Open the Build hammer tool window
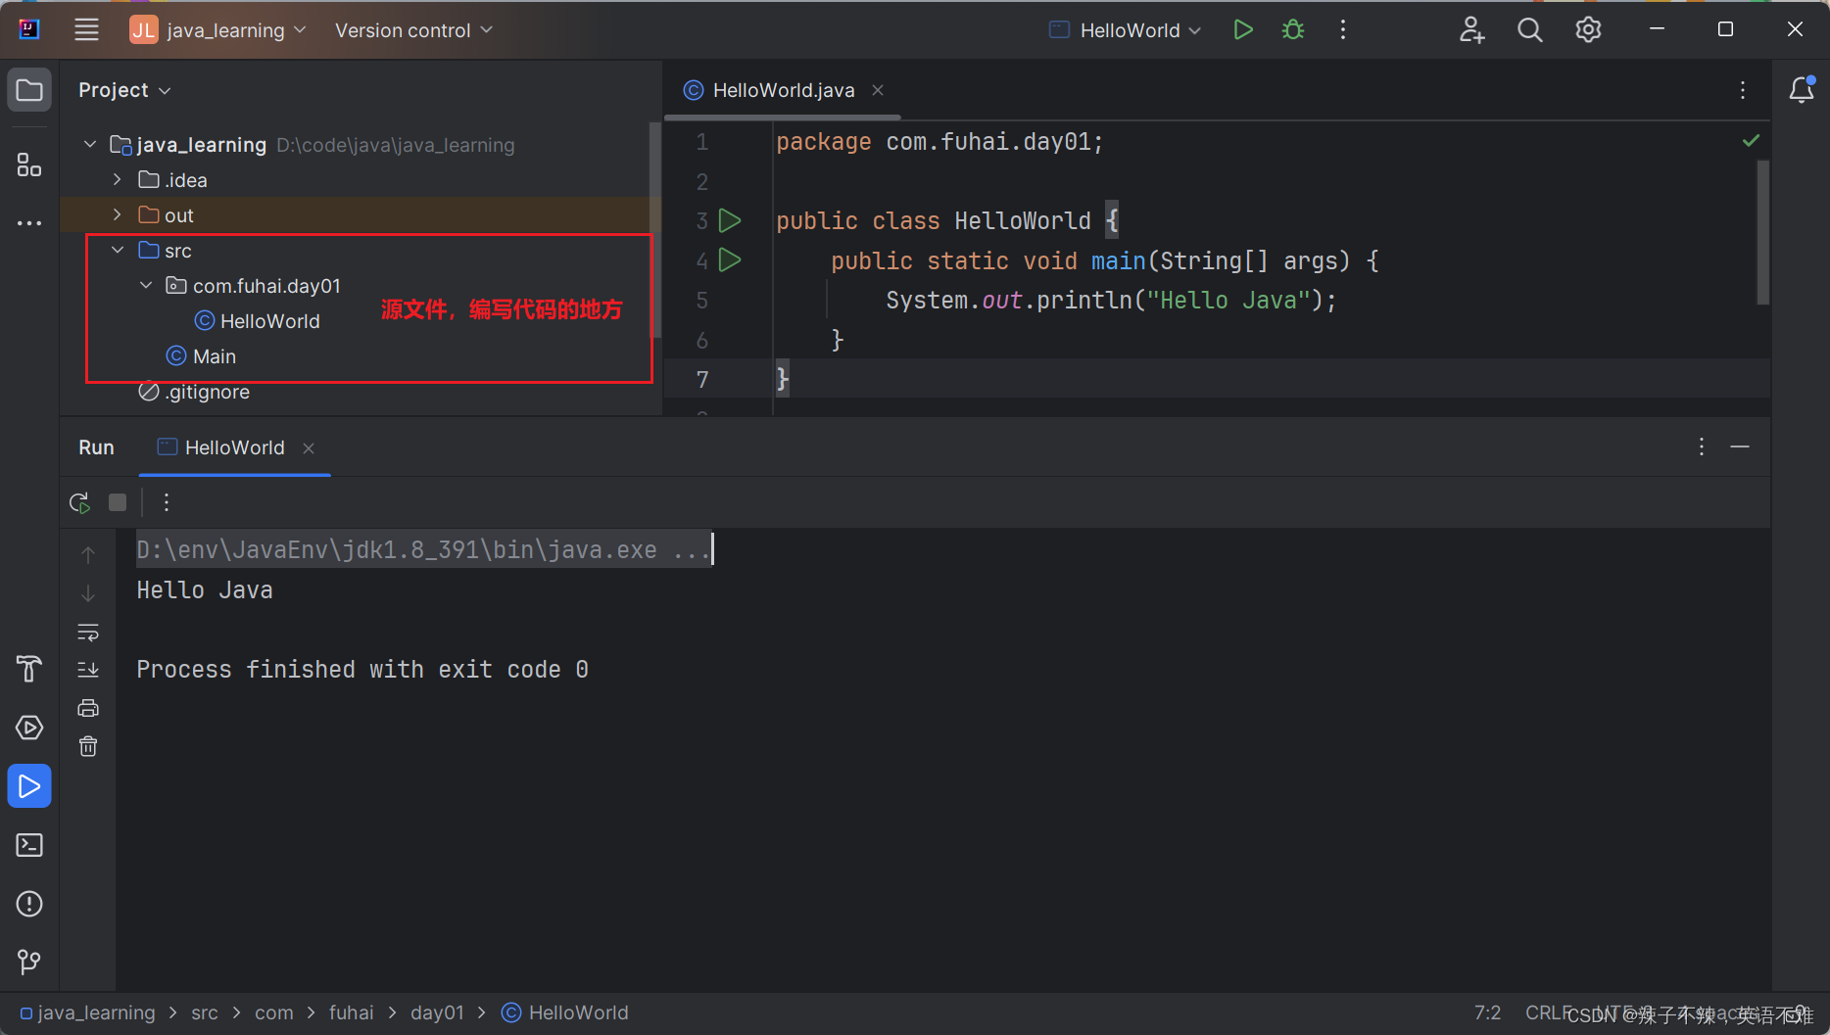This screenshot has height=1035, width=1830. 29,669
